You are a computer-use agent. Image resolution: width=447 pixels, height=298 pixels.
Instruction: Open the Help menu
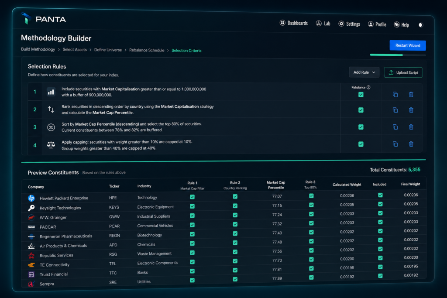point(402,25)
